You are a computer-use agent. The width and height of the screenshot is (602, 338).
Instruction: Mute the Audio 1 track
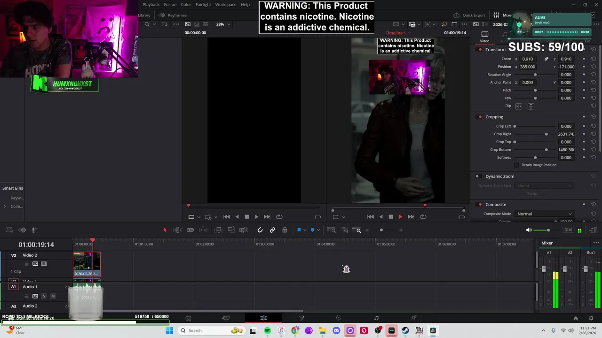tap(53, 296)
